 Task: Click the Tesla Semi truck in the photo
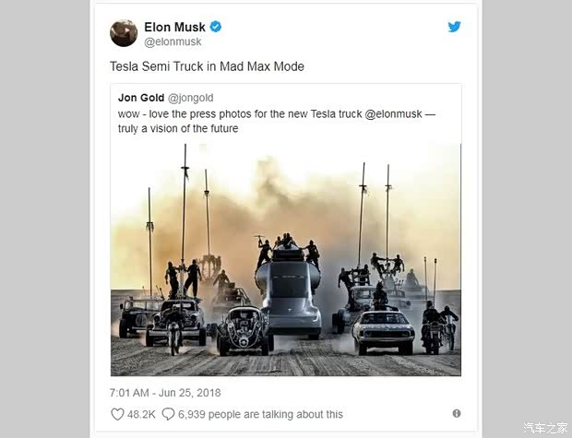click(288, 291)
